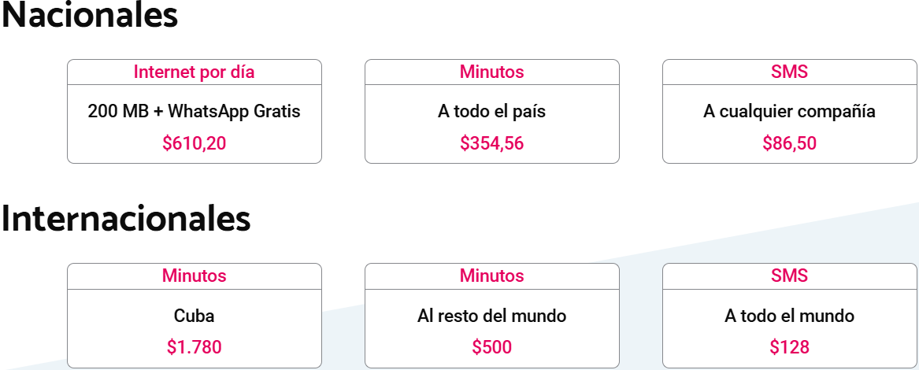This screenshot has width=919, height=370.
Task: Click the Al resto del mundo text
Action: tap(491, 316)
